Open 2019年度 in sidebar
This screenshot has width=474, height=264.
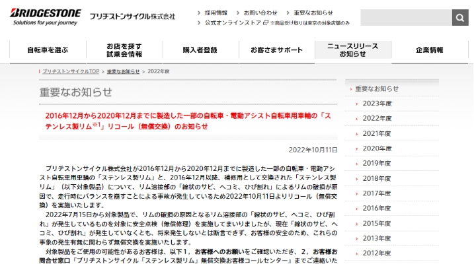(x=377, y=163)
